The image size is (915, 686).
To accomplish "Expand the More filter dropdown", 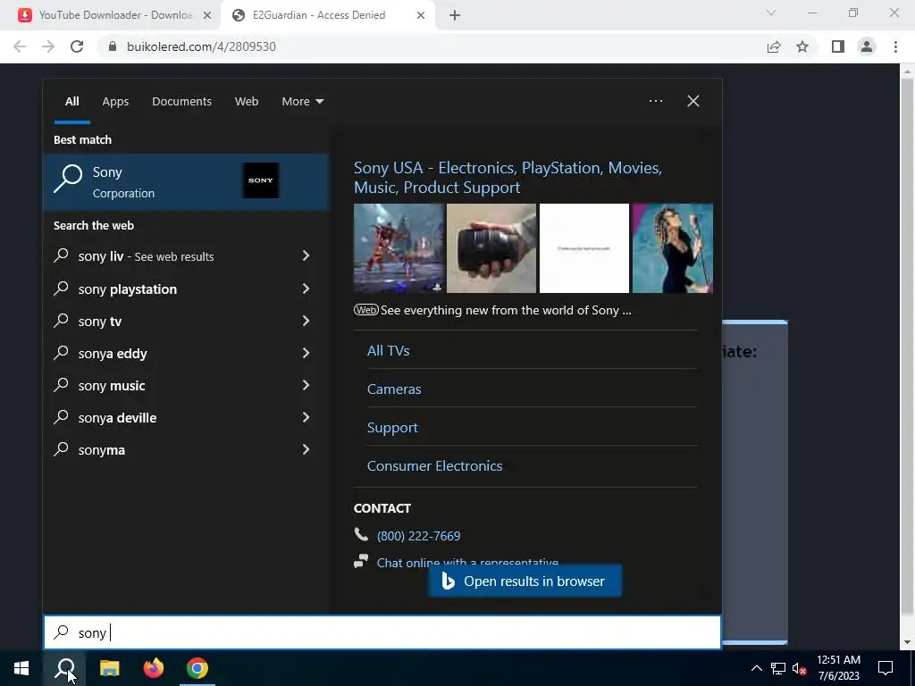I will 302,102.
